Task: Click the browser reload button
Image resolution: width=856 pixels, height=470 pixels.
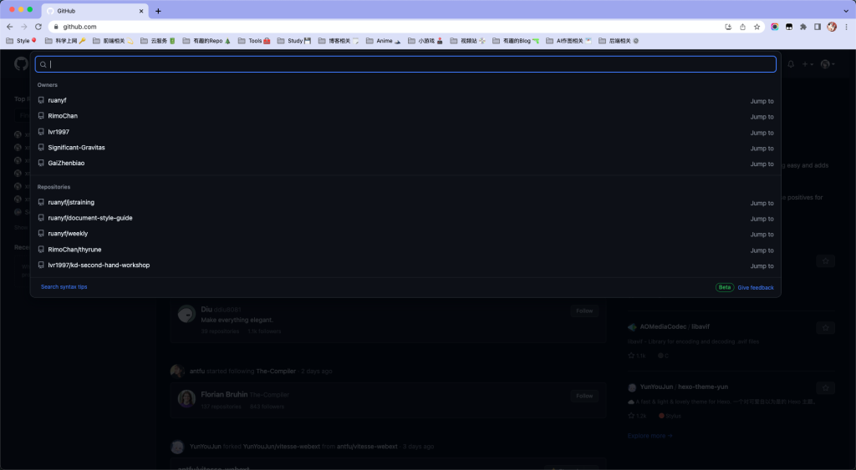Action: click(38, 27)
